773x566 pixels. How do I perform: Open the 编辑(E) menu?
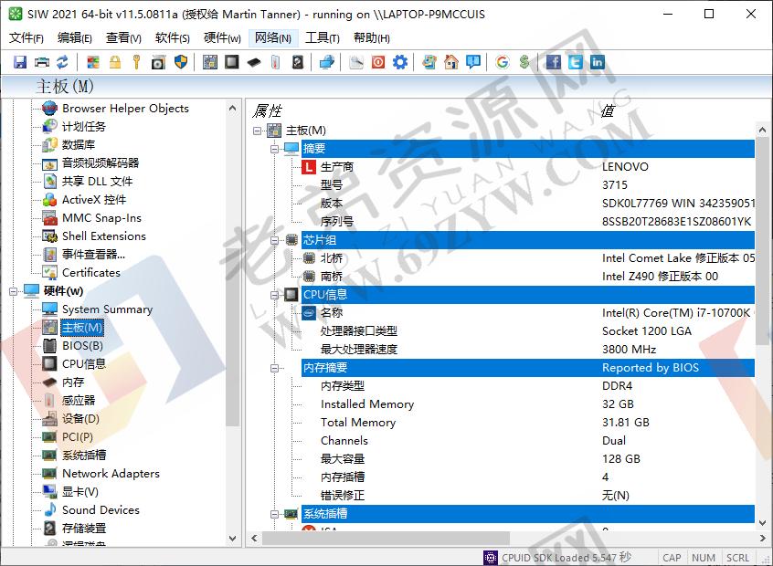(x=74, y=38)
